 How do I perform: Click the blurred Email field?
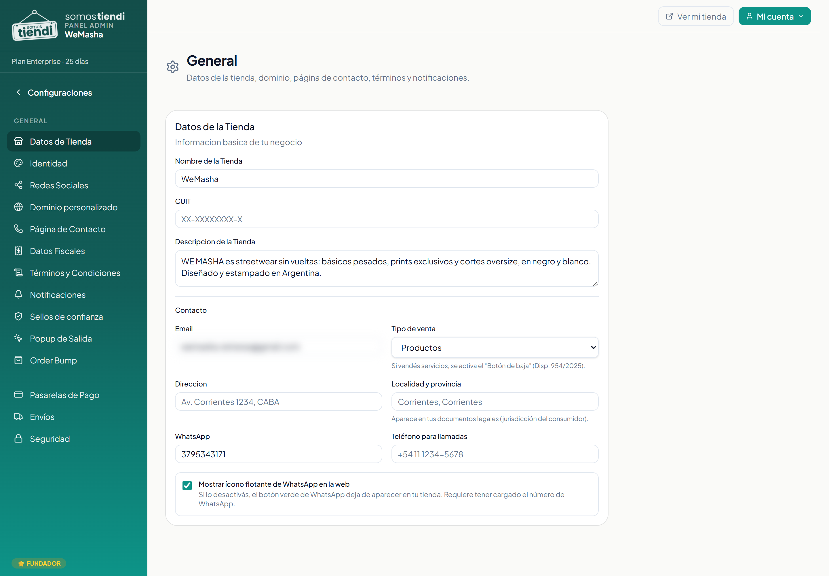click(279, 347)
